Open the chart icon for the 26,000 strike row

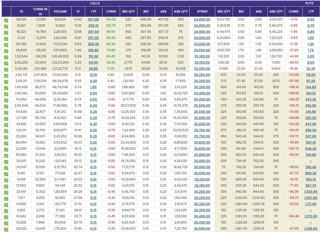click(6, 167)
